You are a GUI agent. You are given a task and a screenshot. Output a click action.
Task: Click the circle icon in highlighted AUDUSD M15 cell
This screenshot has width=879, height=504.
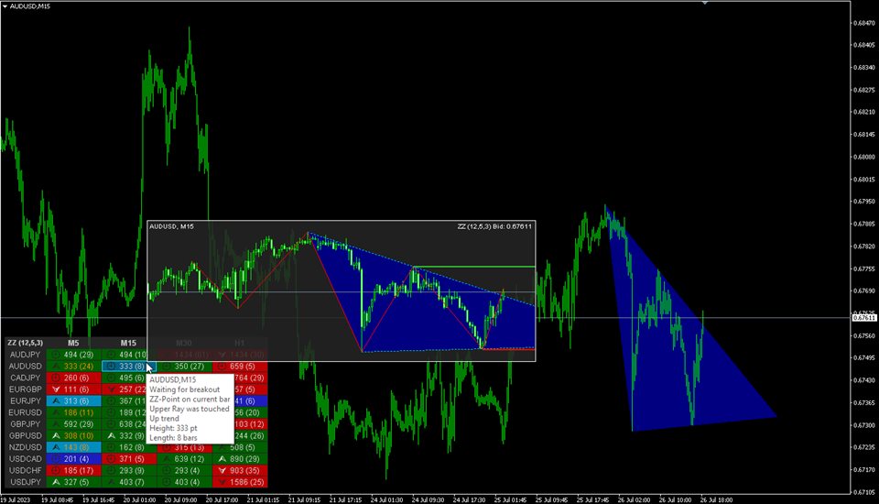point(111,366)
